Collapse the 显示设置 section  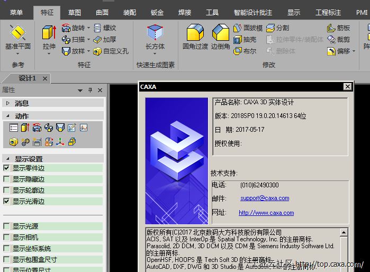8,159
